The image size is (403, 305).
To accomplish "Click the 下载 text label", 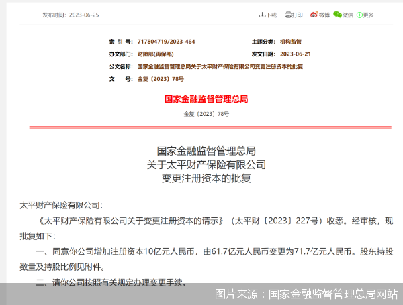I will tap(271, 15).
